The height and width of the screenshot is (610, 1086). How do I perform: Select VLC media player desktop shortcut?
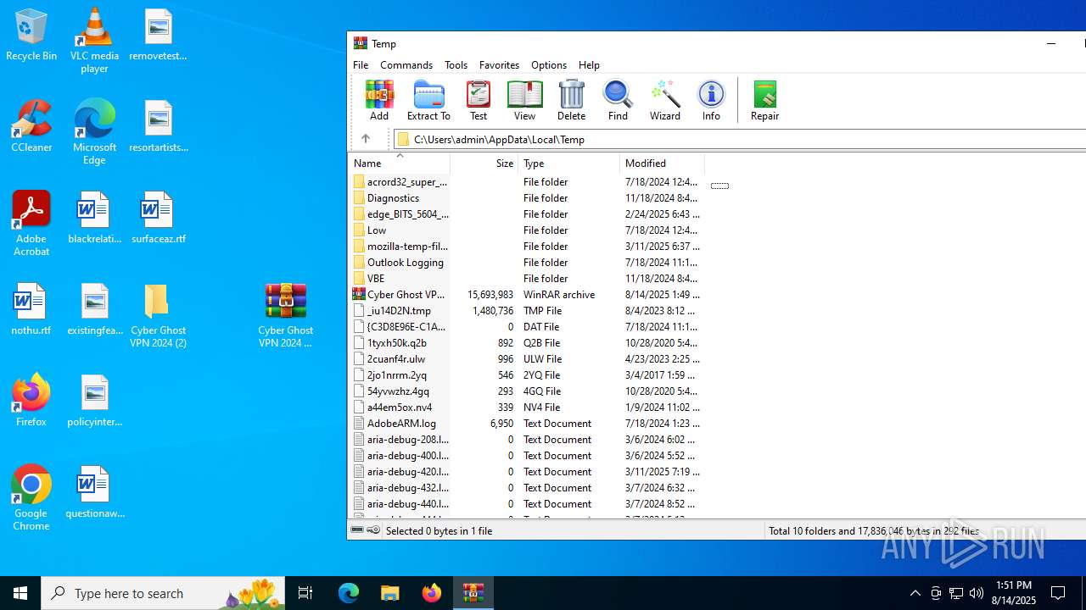tap(94, 41)
